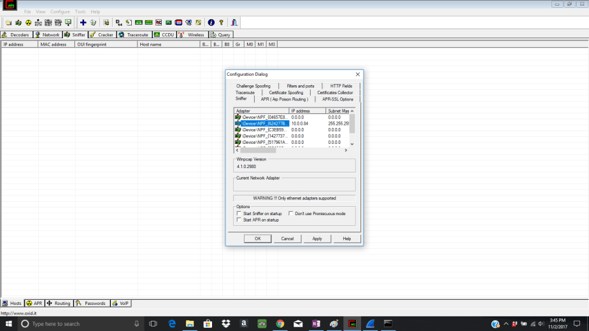The height and width of the screenshot is (331, 589).
Task: Click the Apply button
Action: pos(317,239)
